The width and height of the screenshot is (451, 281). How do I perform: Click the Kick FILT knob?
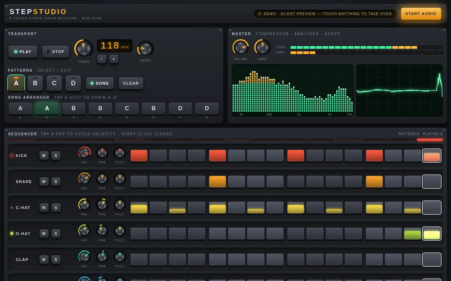click(120, 152)
